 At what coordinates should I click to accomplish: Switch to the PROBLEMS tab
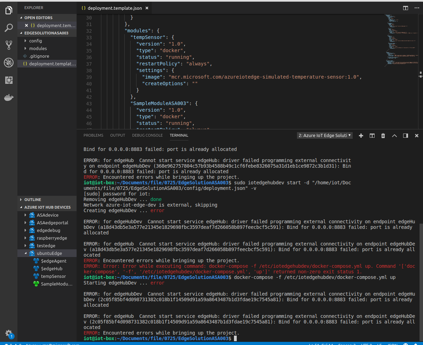click(x=93, y=135)
